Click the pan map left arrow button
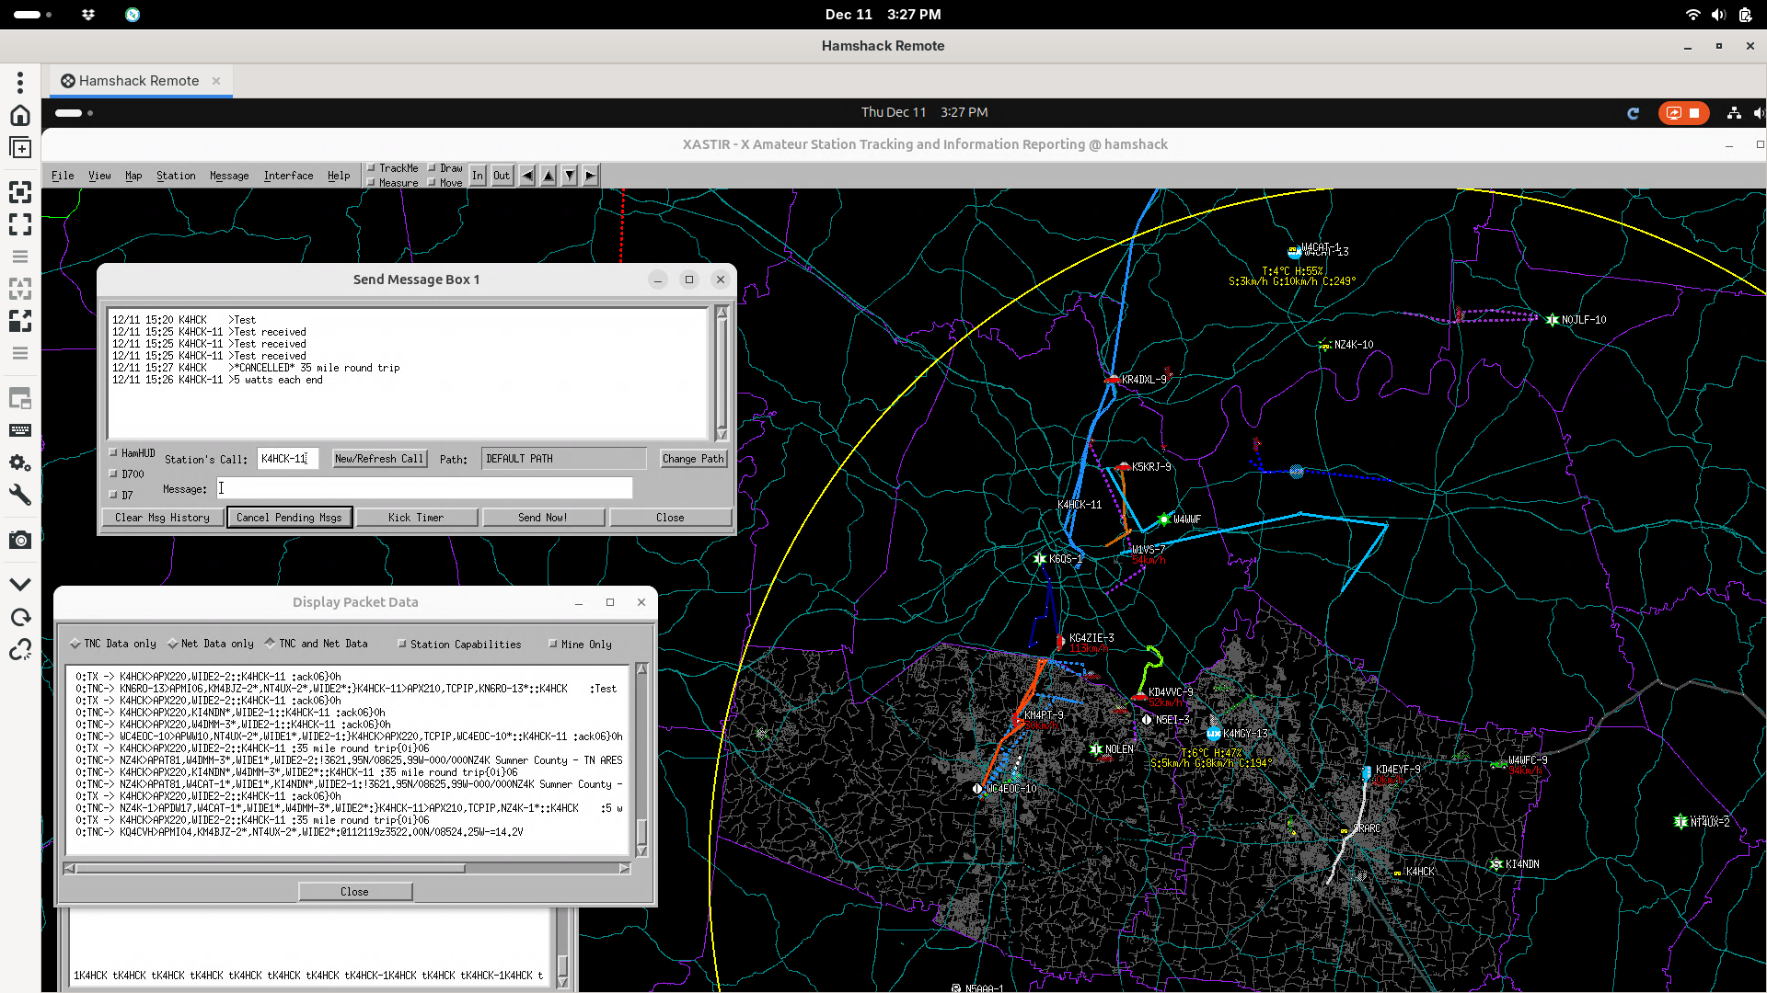 point(526,176)
